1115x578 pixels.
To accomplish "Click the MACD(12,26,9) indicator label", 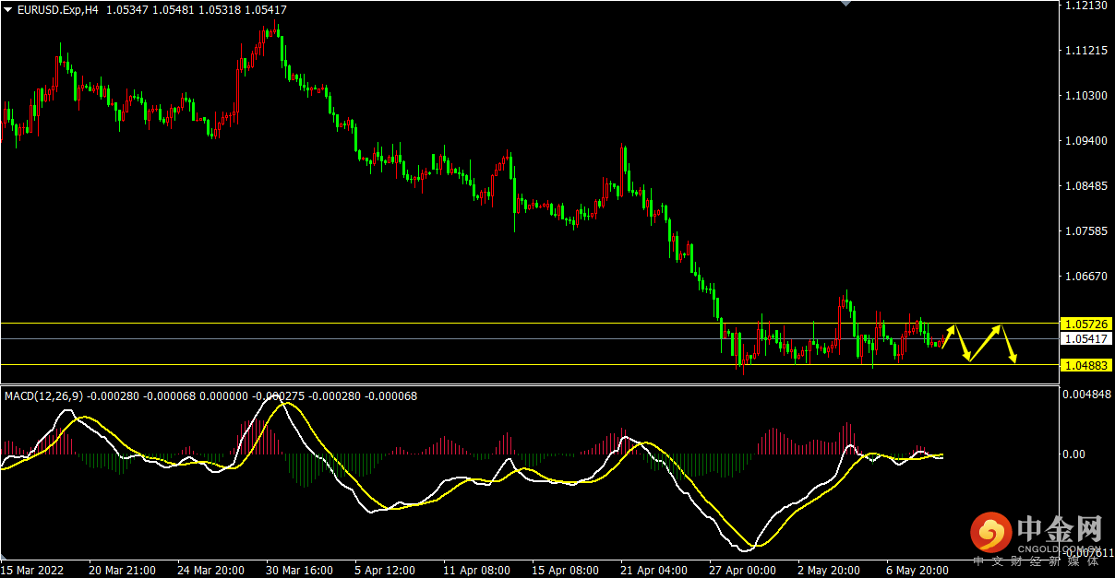I will [x=43, y=396].
